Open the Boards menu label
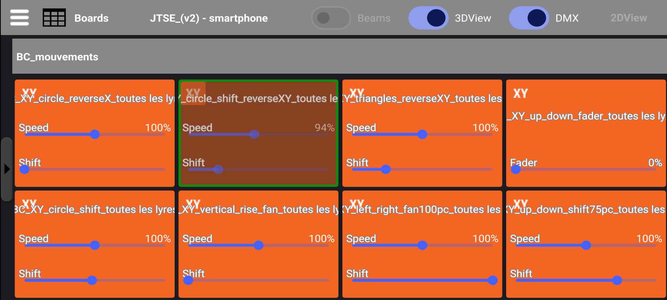 [x=91, y=18]
